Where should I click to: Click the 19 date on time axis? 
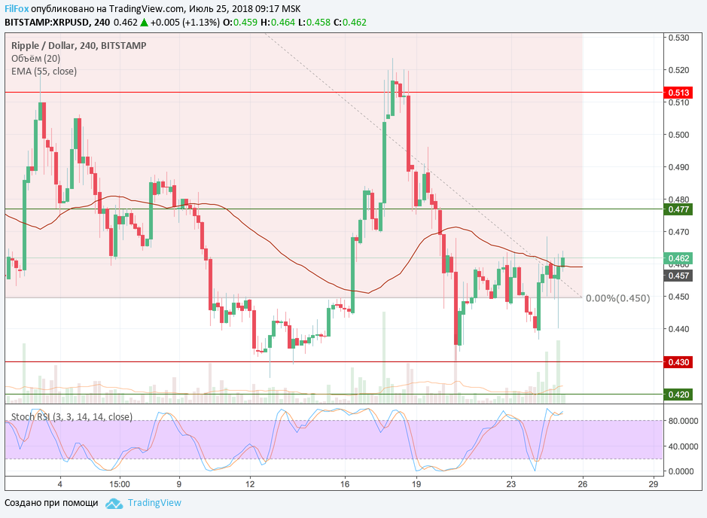[416, 483]
